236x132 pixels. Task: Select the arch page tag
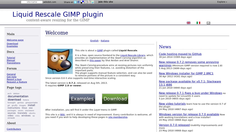click(x=10, y=93)
